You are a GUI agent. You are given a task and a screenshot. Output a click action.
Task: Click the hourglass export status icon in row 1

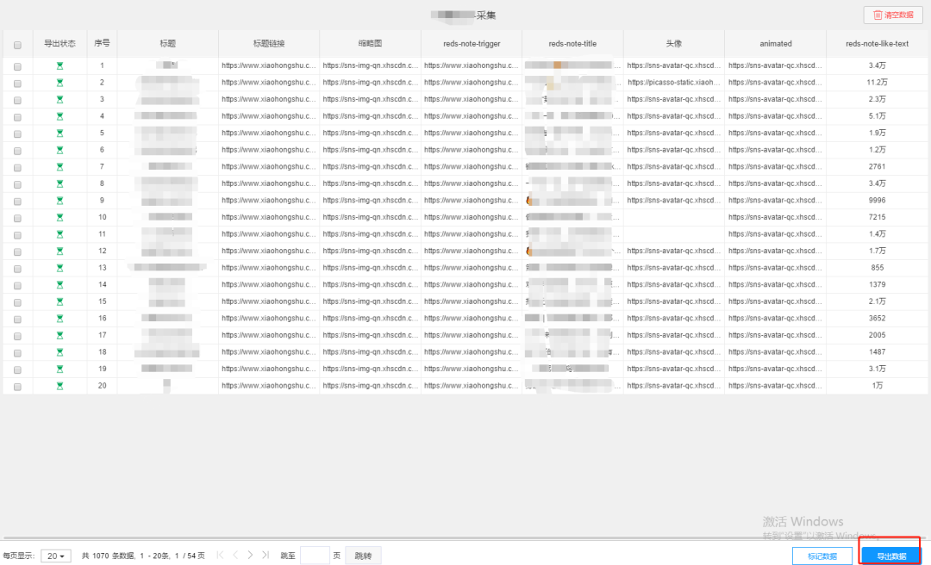(59, 65)
